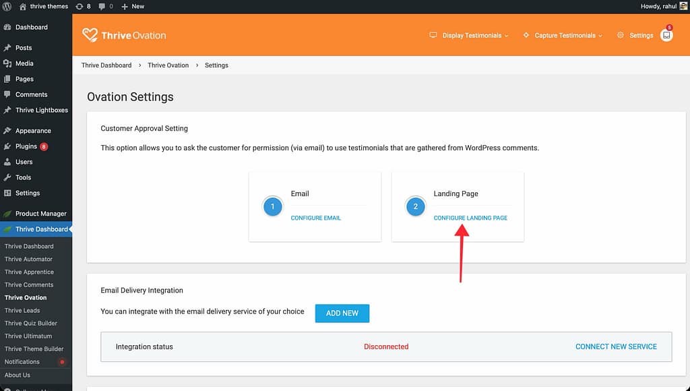Click CONNECT NEW SERVICE link
This screenshot has height=391, width=690.
click(616, 347)
